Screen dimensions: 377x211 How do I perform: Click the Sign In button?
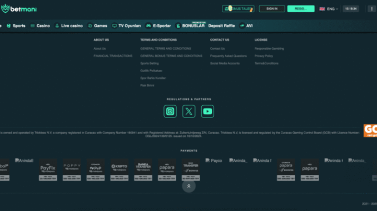pos(272,9)
